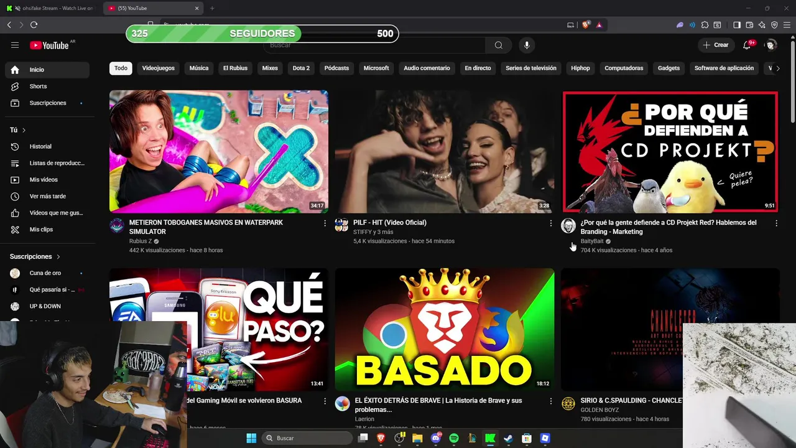This screenshot has height=448, width=796.
Task: Go back to the previous page
Action: (x=9, y=25)
